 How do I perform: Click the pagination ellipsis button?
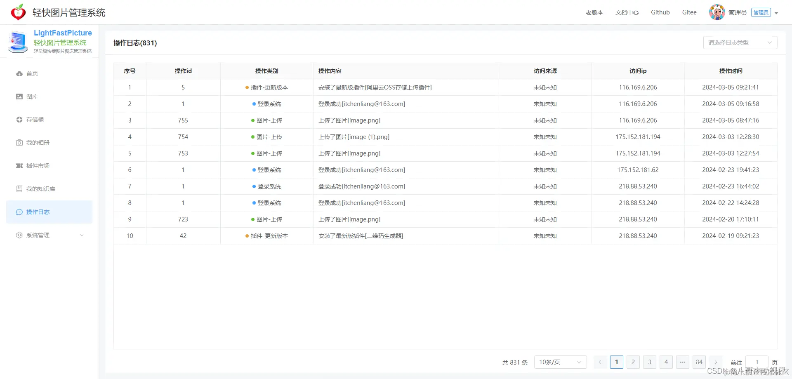point(683,362)
